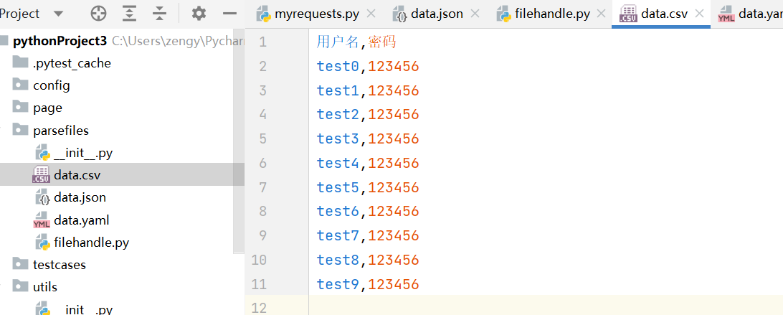783x315 pixels.
Task: Click the YML file icon beside data.yaml in tree
Action: (42, 221)
